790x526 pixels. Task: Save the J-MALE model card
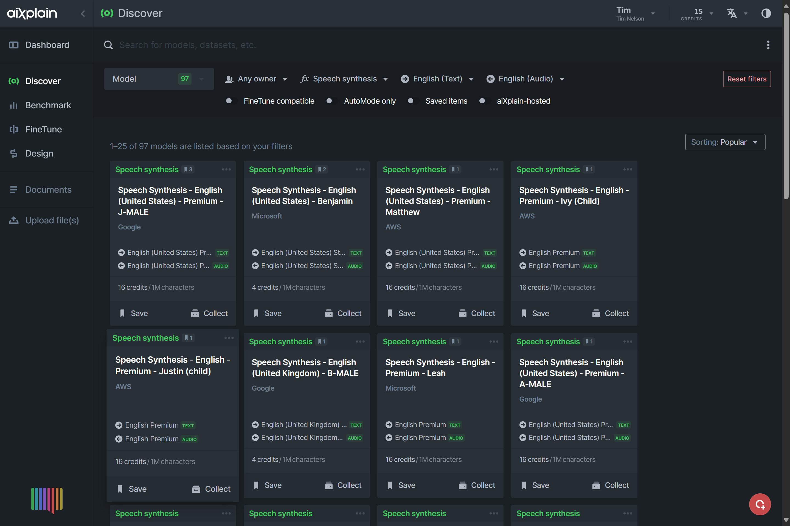[x=134, y=313]
